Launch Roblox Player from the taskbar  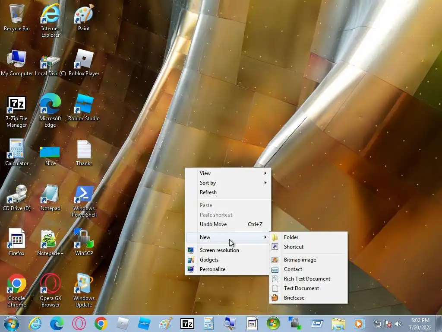(123, 323)
